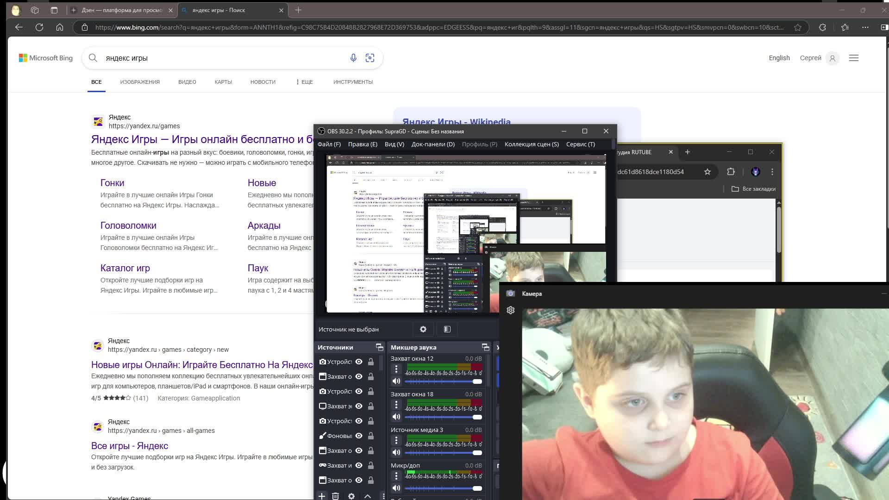Adjust Захват окна 12 volume slider

[x=444, y=381]
